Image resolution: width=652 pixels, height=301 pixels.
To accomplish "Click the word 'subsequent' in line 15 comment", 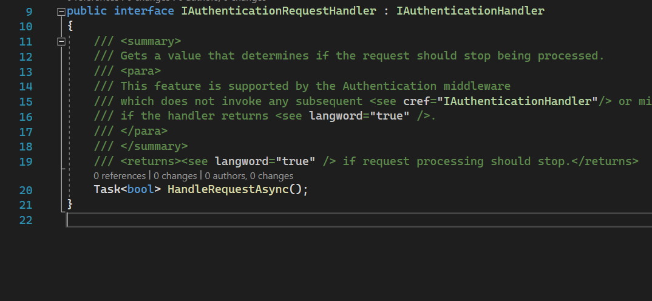I will click(329, 101).
